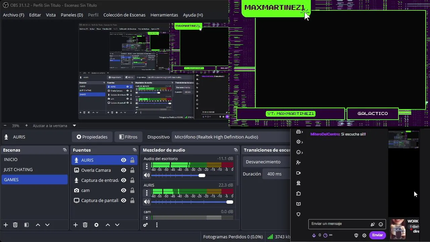Click the party popper icon in chat input
This screenshot has width=430, height=242.
(373, 224)
